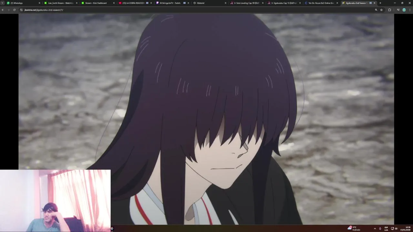Switch to the Jigokuraku Cap 13 tab
Image resolution: width=413 pixels, height=232 pixels.
coord(284,3)
